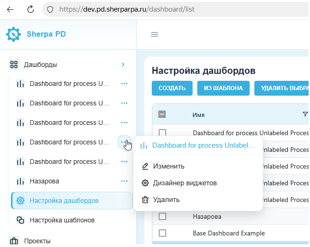Click the Sherpa PD gear logo

tap(13, 34)
